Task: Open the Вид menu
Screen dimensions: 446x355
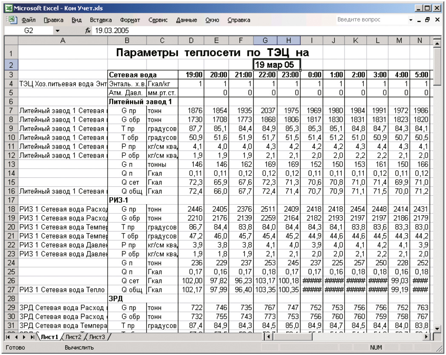Action: point(77,20)
